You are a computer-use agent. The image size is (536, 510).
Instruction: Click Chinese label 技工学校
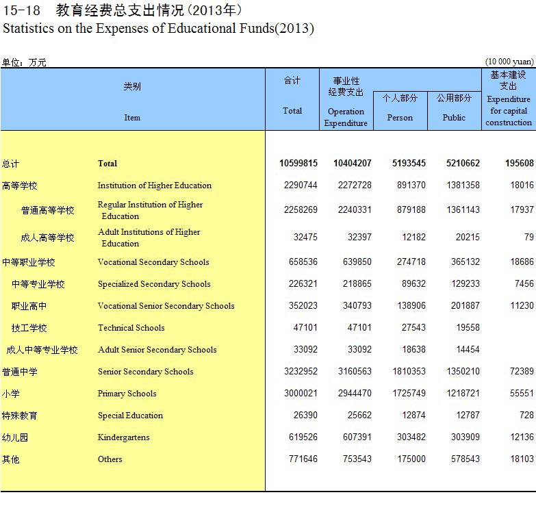tap(29, 328)
